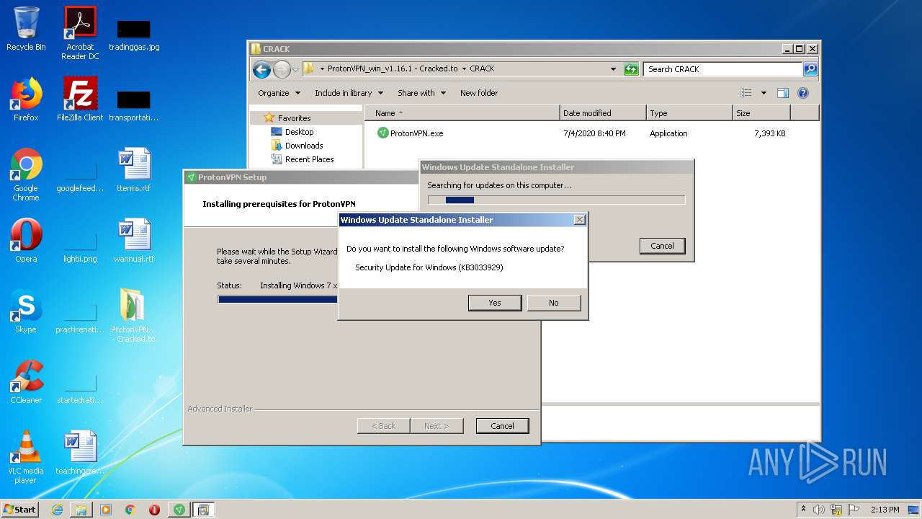The height and width of the screenshot is (519, 922).
Task: Open the view options dropdown arrow
Action: coord(764,93)
